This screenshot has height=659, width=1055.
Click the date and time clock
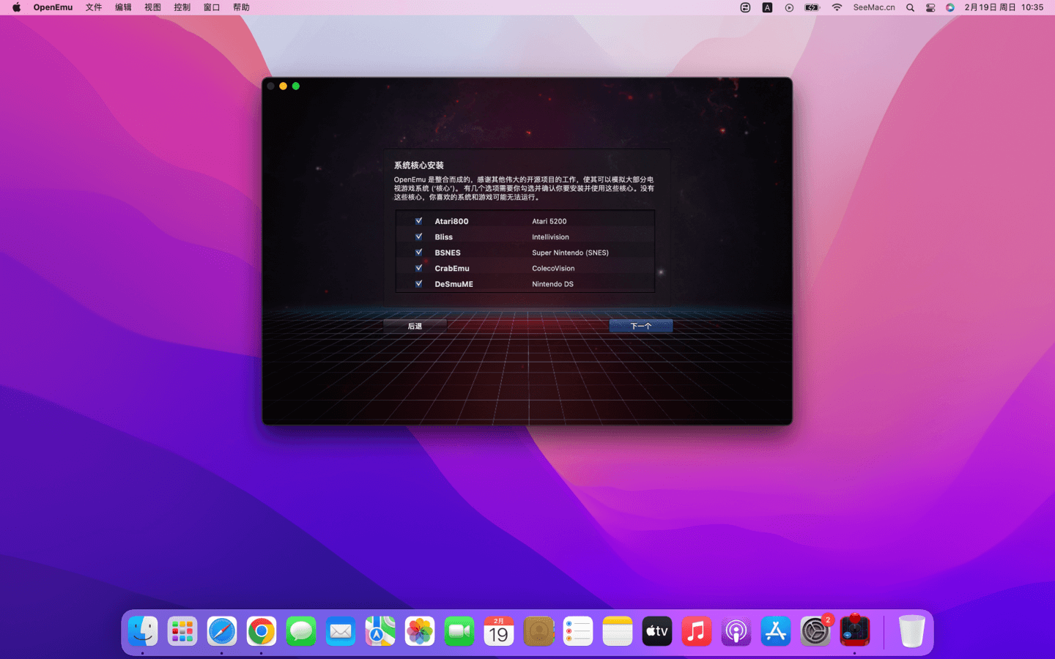[1004, 7]
